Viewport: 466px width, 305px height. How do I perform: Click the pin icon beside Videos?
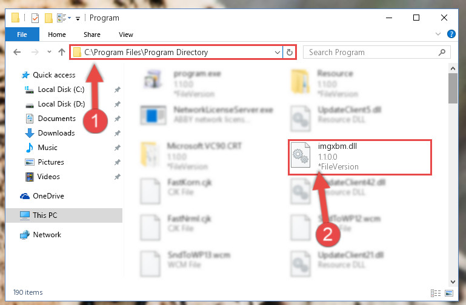[x=118, y=177]
